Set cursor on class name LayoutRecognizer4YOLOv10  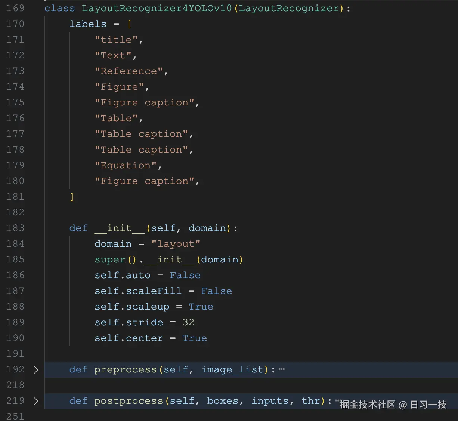pos(157,8)
